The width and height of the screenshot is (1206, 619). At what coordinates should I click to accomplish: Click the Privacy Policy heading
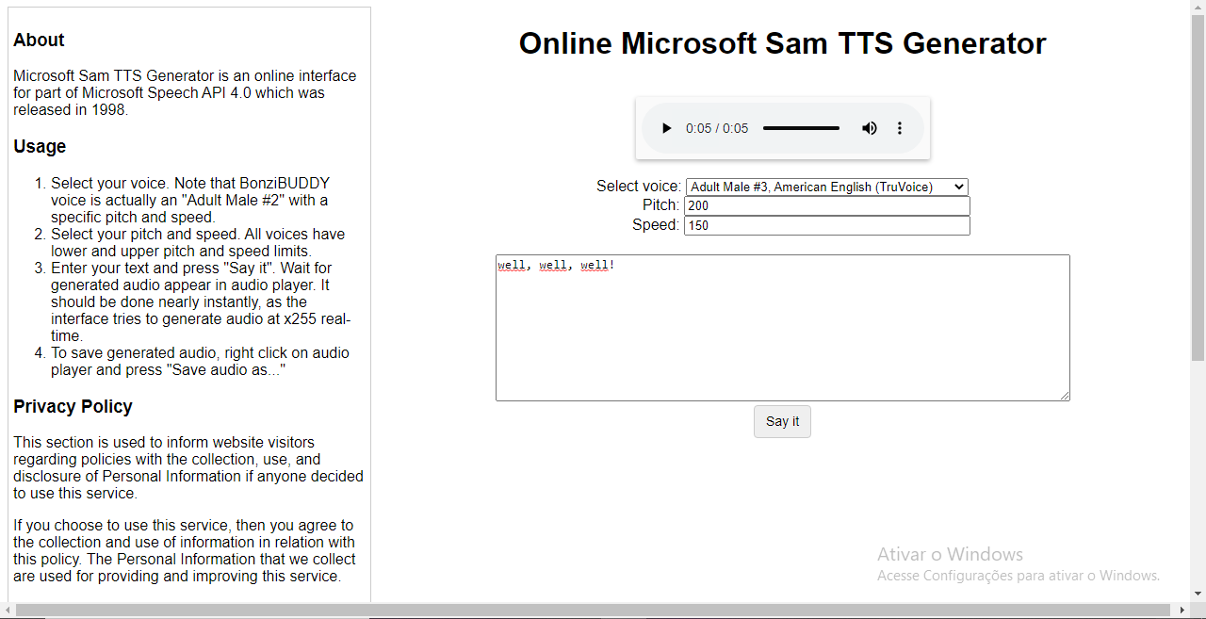point(73,407)
